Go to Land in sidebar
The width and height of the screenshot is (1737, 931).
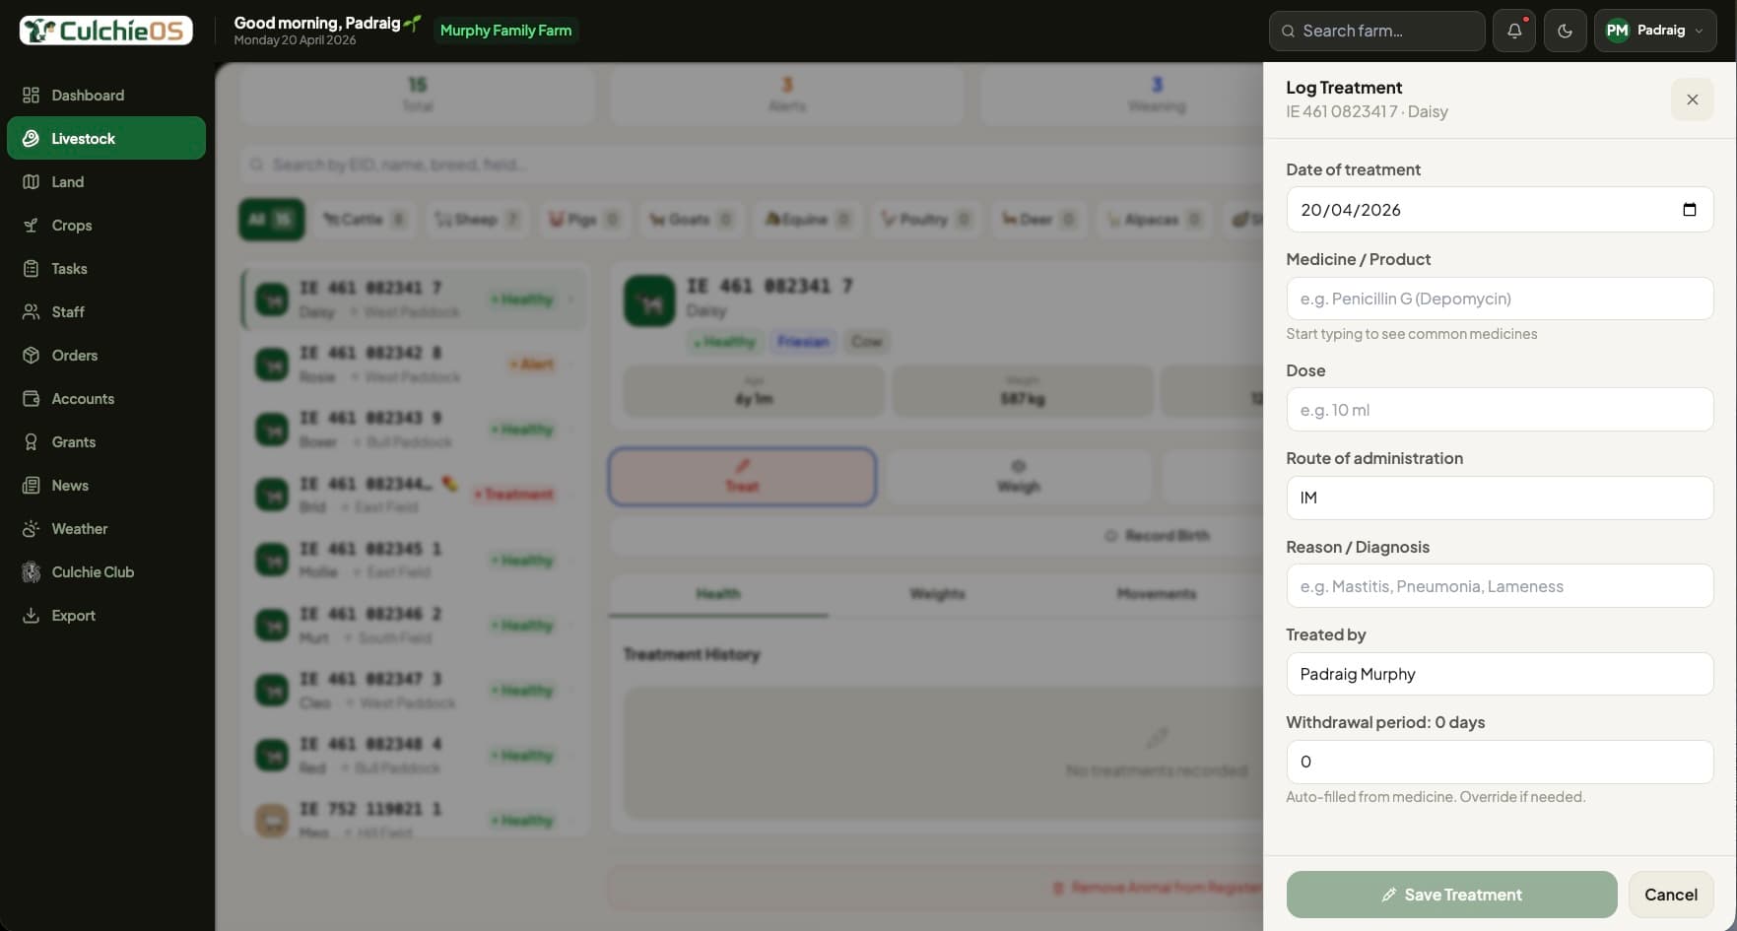pos(68,182)
